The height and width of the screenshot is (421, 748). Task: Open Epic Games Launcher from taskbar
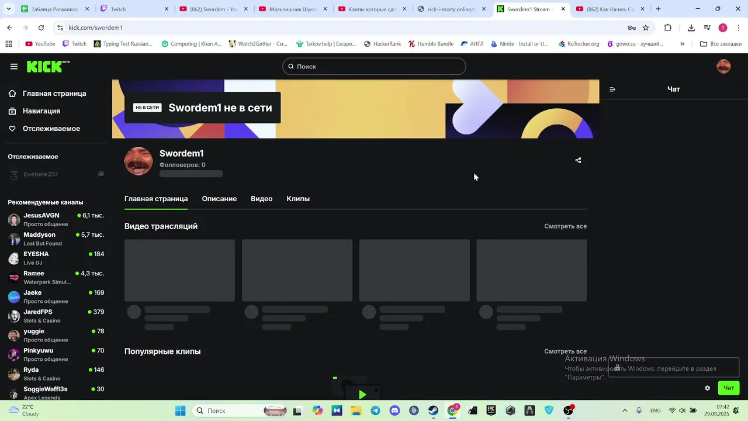click(491, 410)
